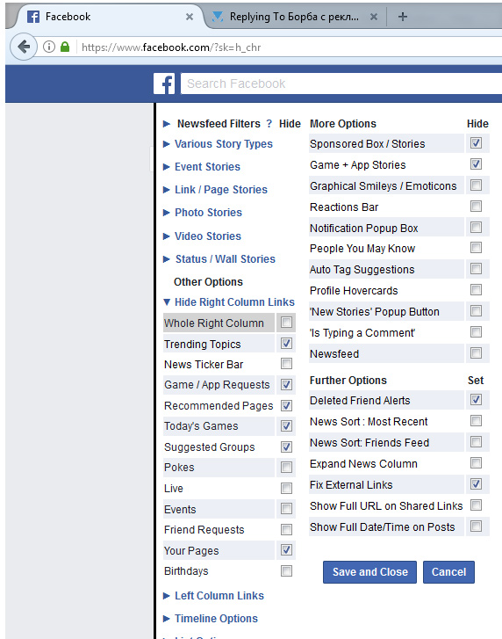Image resolution: width=502 pixels, height=639 pixels.
Task: Open a new browser tab with plus
Action: click(x=402, y=17)
